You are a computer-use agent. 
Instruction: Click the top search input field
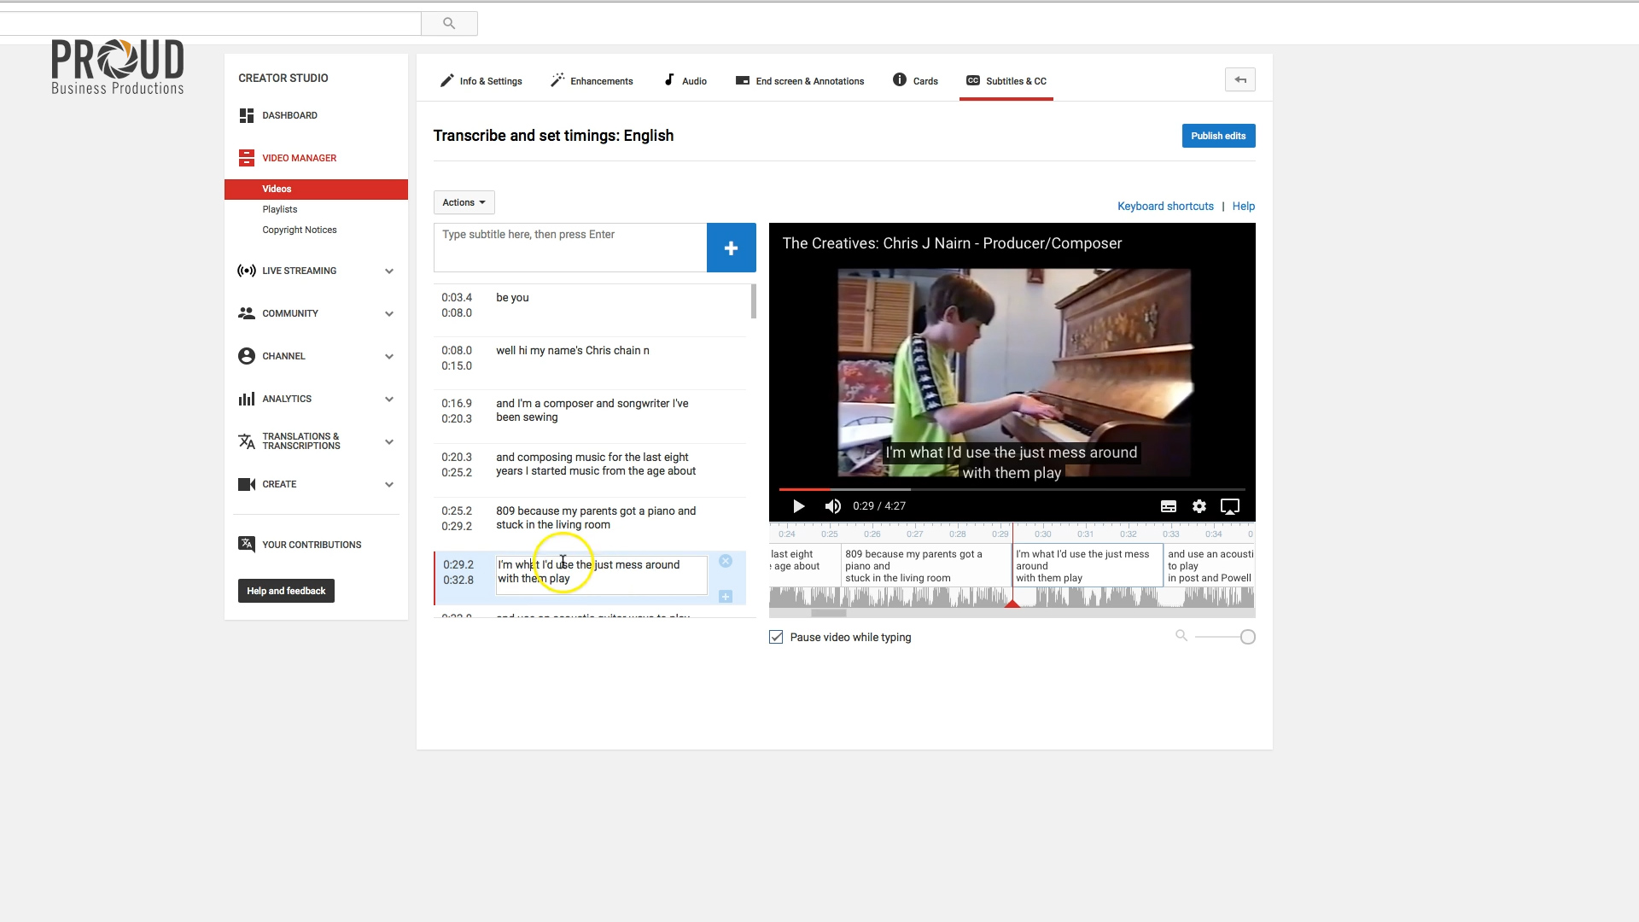pyautogui.click(x=210, y=23)
